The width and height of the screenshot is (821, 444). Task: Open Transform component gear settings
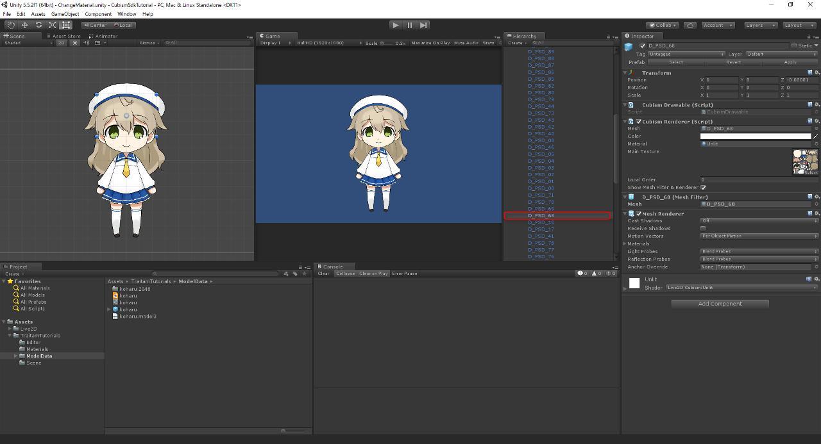pos(817,73)
